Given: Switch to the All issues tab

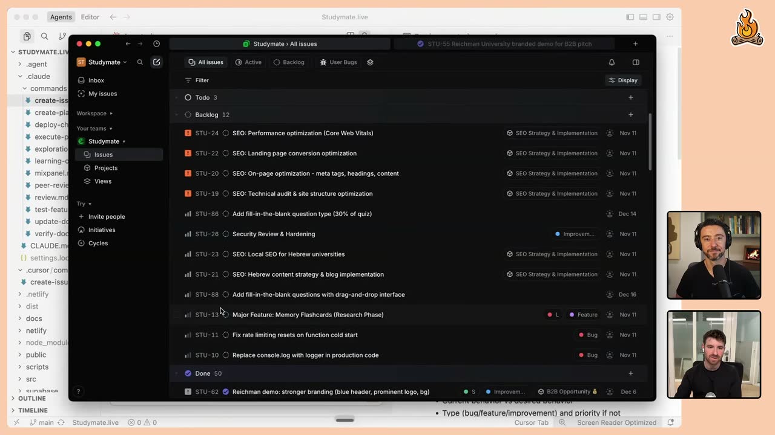Looking at the screenshot, I should click(x=206, y=62).
